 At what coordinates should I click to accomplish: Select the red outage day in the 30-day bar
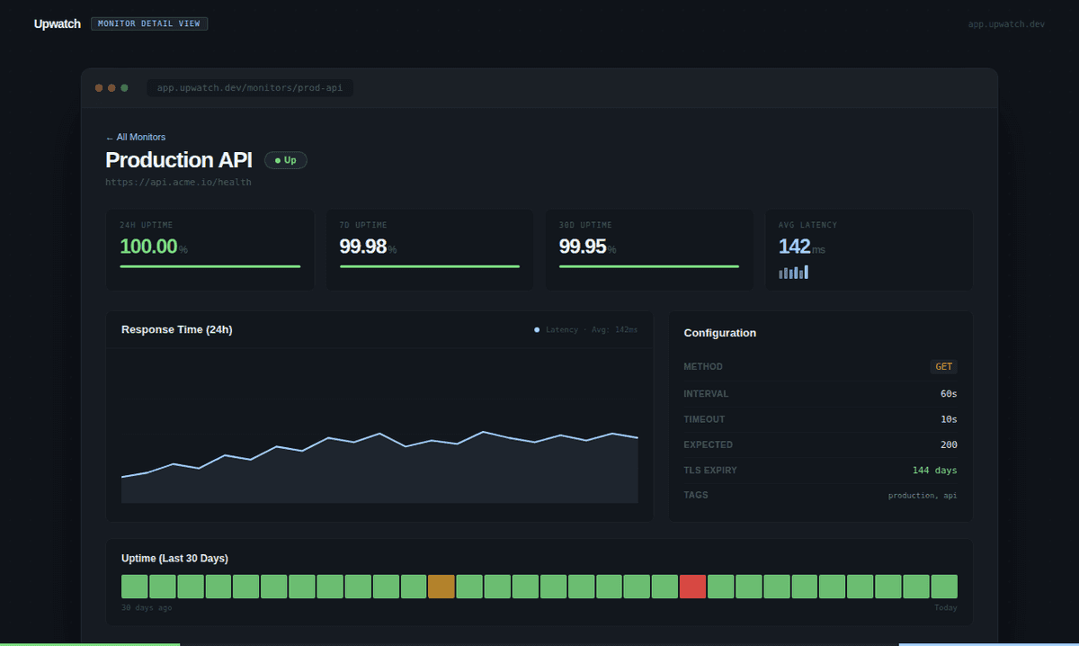pos(692,586)
